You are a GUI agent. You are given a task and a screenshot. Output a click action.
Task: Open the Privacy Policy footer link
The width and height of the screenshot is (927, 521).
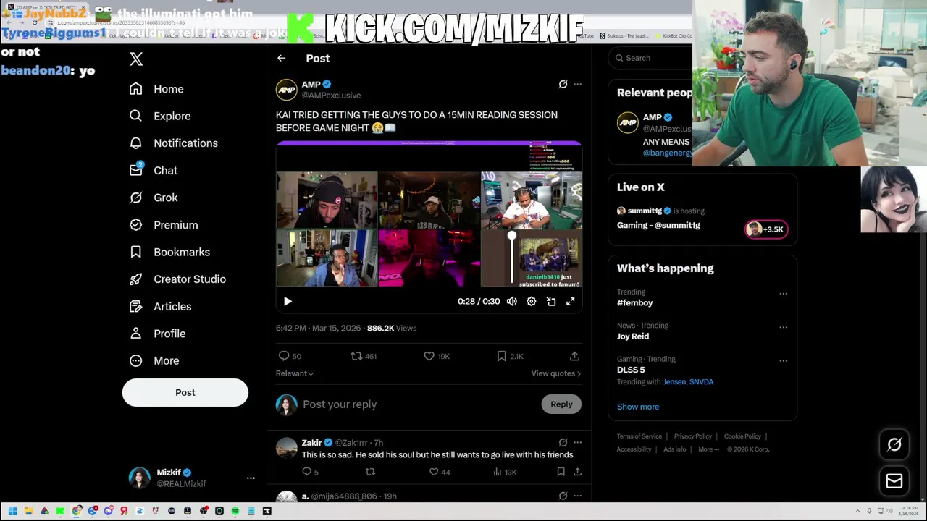(x=693, y=436)
